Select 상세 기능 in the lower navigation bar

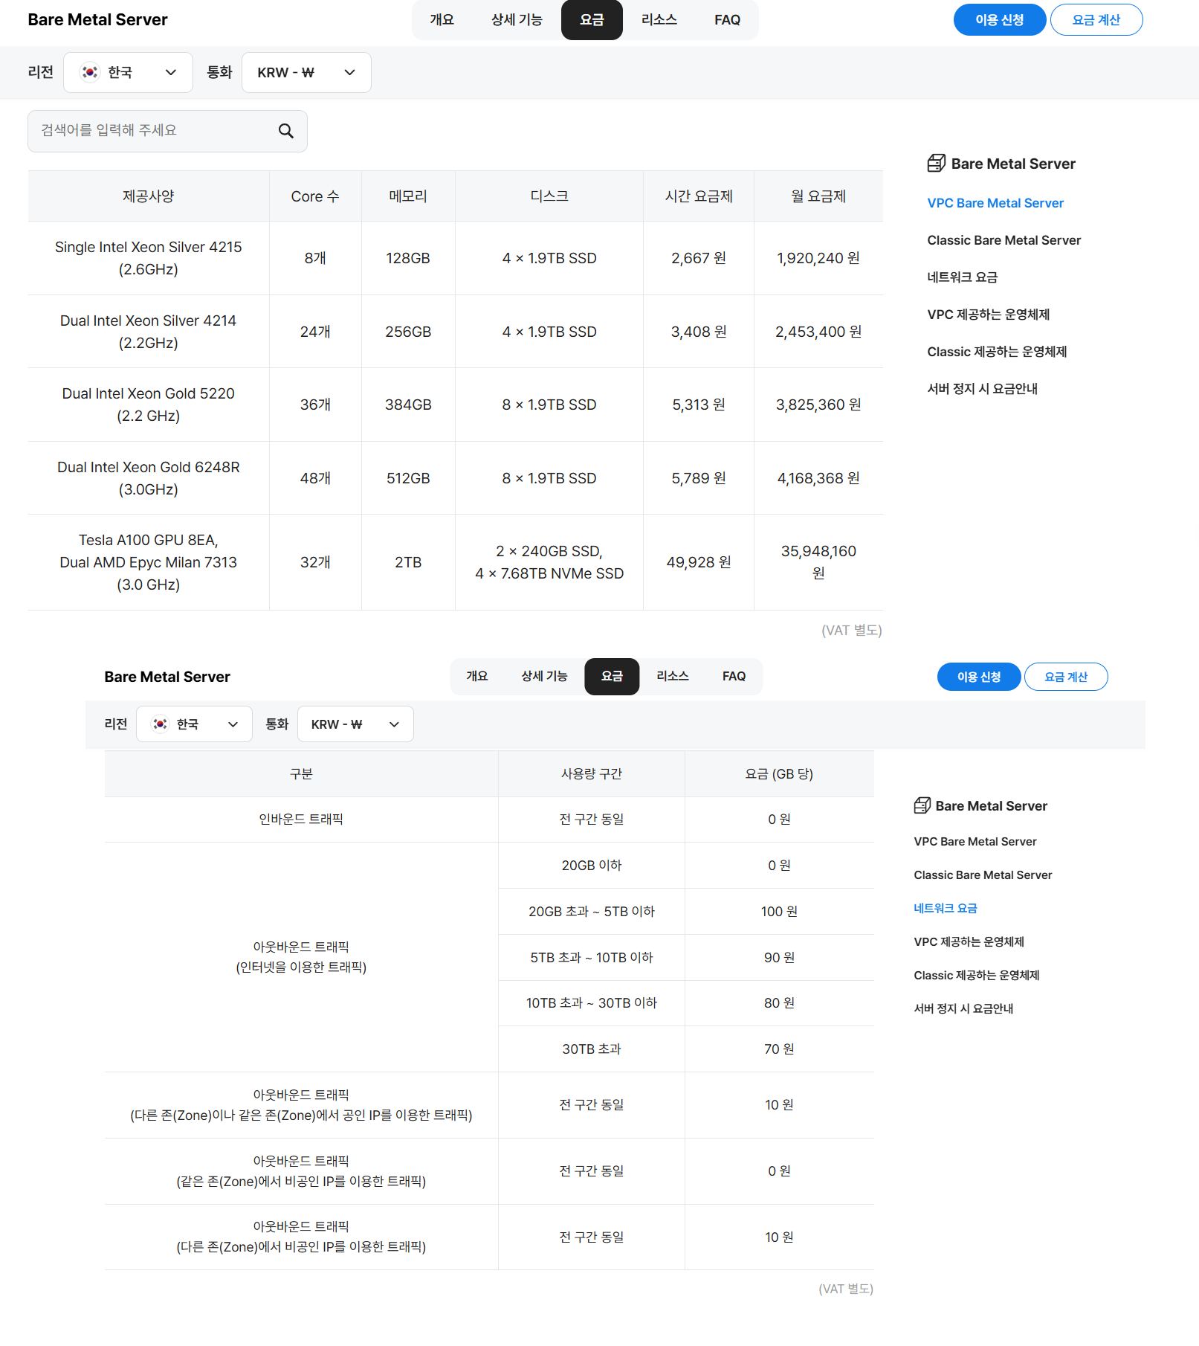543,676
